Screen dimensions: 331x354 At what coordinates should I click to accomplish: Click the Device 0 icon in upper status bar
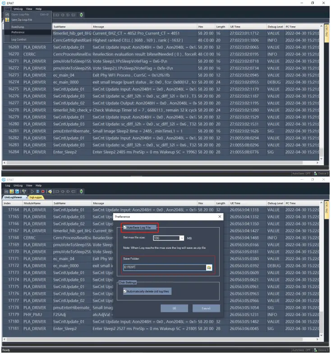(316, 174)
